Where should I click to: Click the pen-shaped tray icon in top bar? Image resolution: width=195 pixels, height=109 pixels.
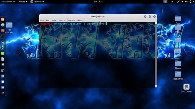coord(178,2)
